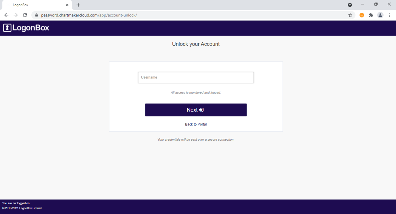Image resolution: width=396 pixels, height=214 pixels.
Task: Close the LogonBox tab
Action: pos(67,5)
